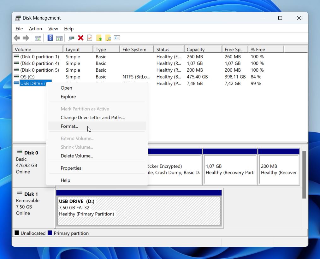Image resolution: width=320 pixels, height=259 pixels.
Task: Open Help via blue question mark icon
Action: point(50,38)
